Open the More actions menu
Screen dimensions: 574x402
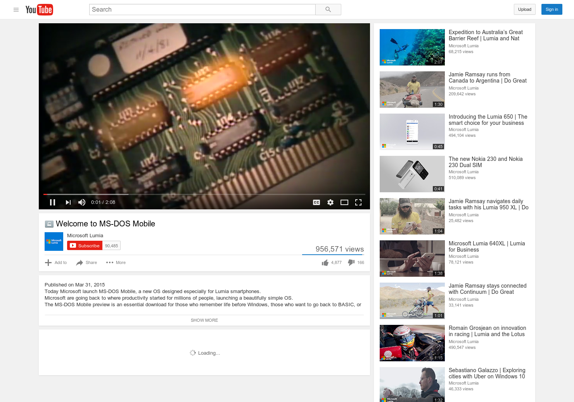pyautogui.click(x=116, y=263)
